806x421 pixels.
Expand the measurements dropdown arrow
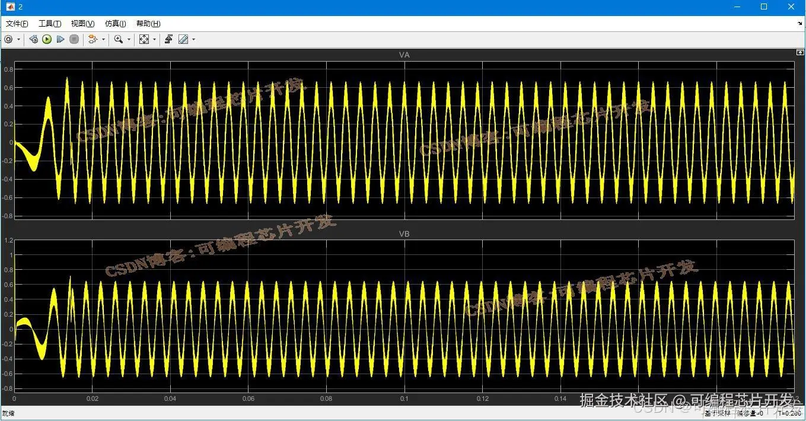[x=193, y=39]
